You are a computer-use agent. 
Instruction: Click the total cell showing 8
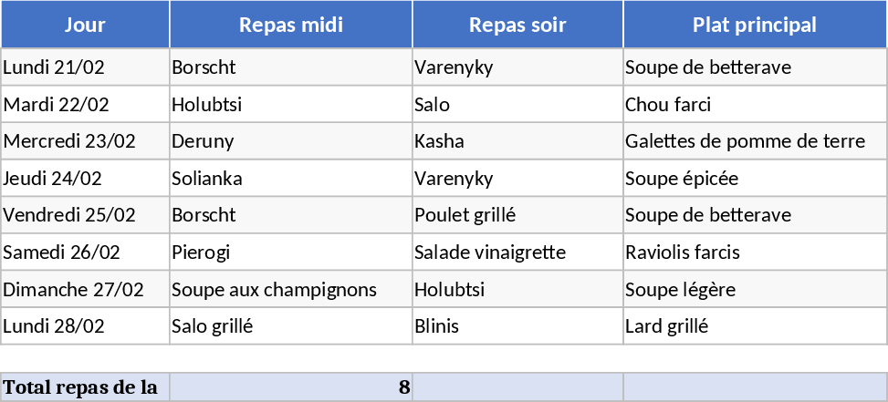[291, 387]
